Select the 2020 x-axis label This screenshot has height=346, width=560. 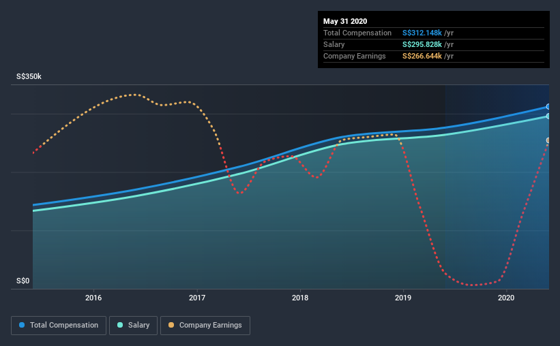coord(506,298)
